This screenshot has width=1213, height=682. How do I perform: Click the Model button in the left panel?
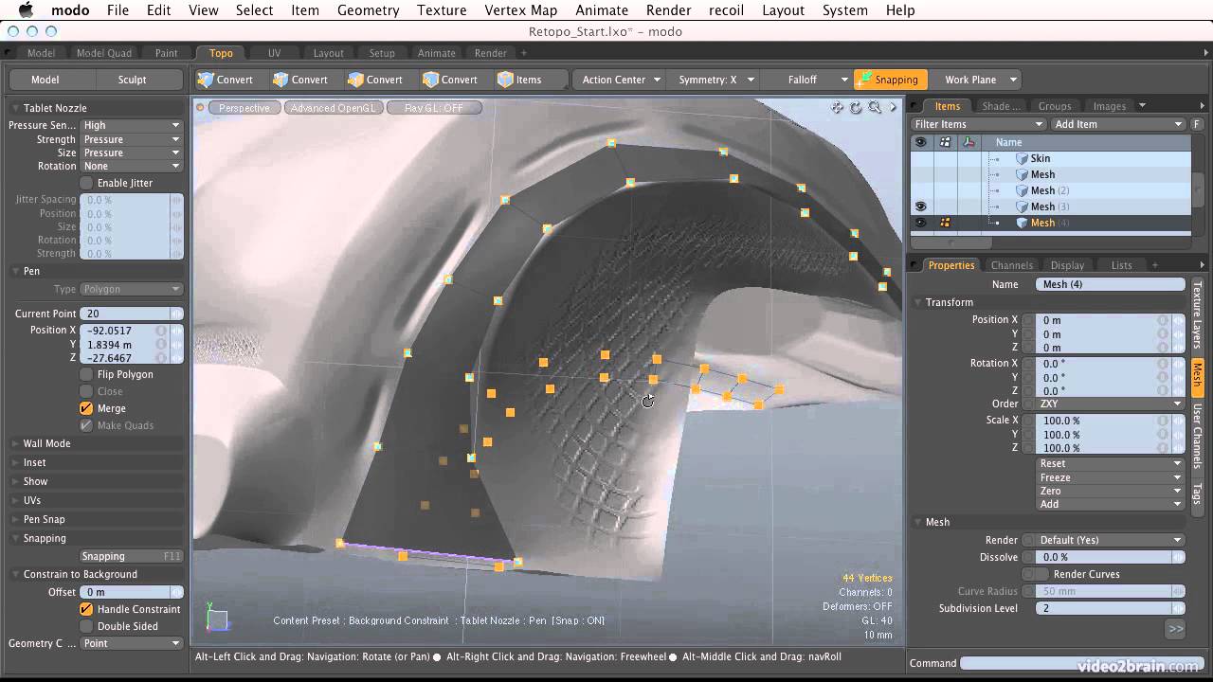(45, 80)
